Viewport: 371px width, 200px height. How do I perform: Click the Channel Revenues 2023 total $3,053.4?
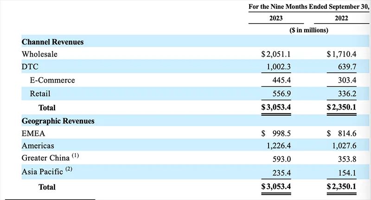276,107
